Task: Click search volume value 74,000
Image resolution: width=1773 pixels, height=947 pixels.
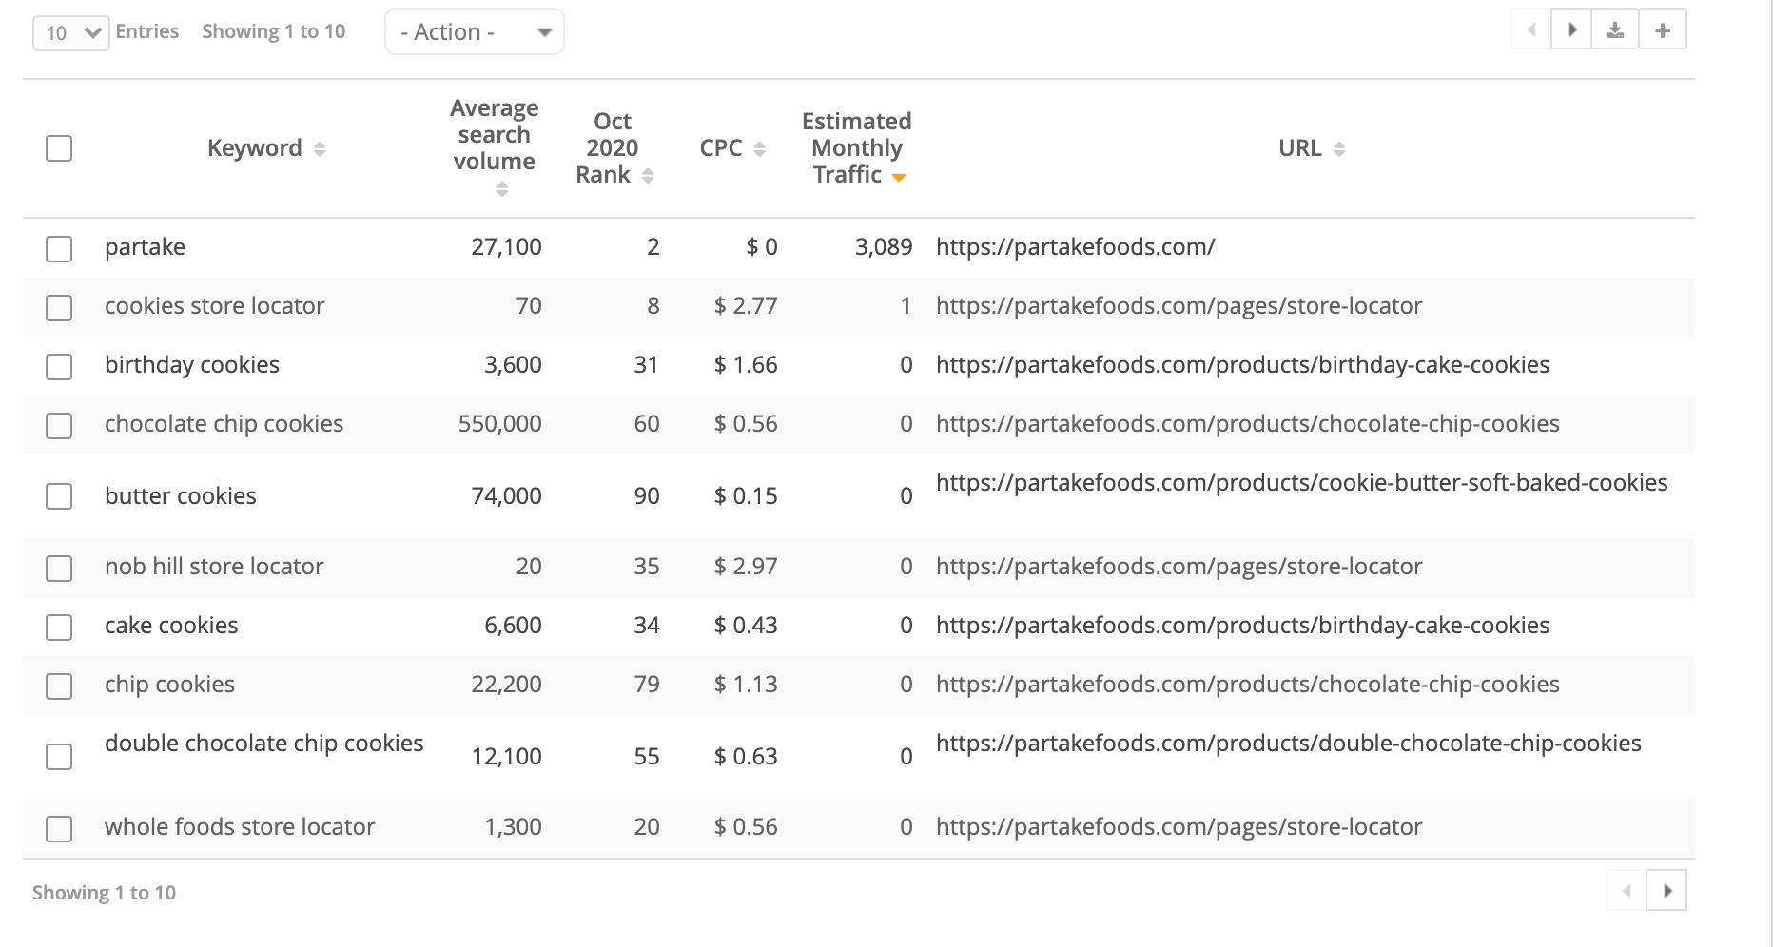Action: coord(507,496)
